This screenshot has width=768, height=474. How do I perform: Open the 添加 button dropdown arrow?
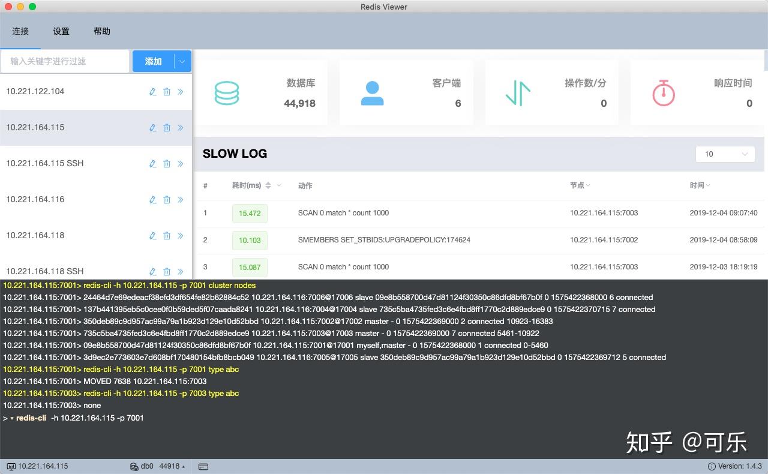coord(183,61)
